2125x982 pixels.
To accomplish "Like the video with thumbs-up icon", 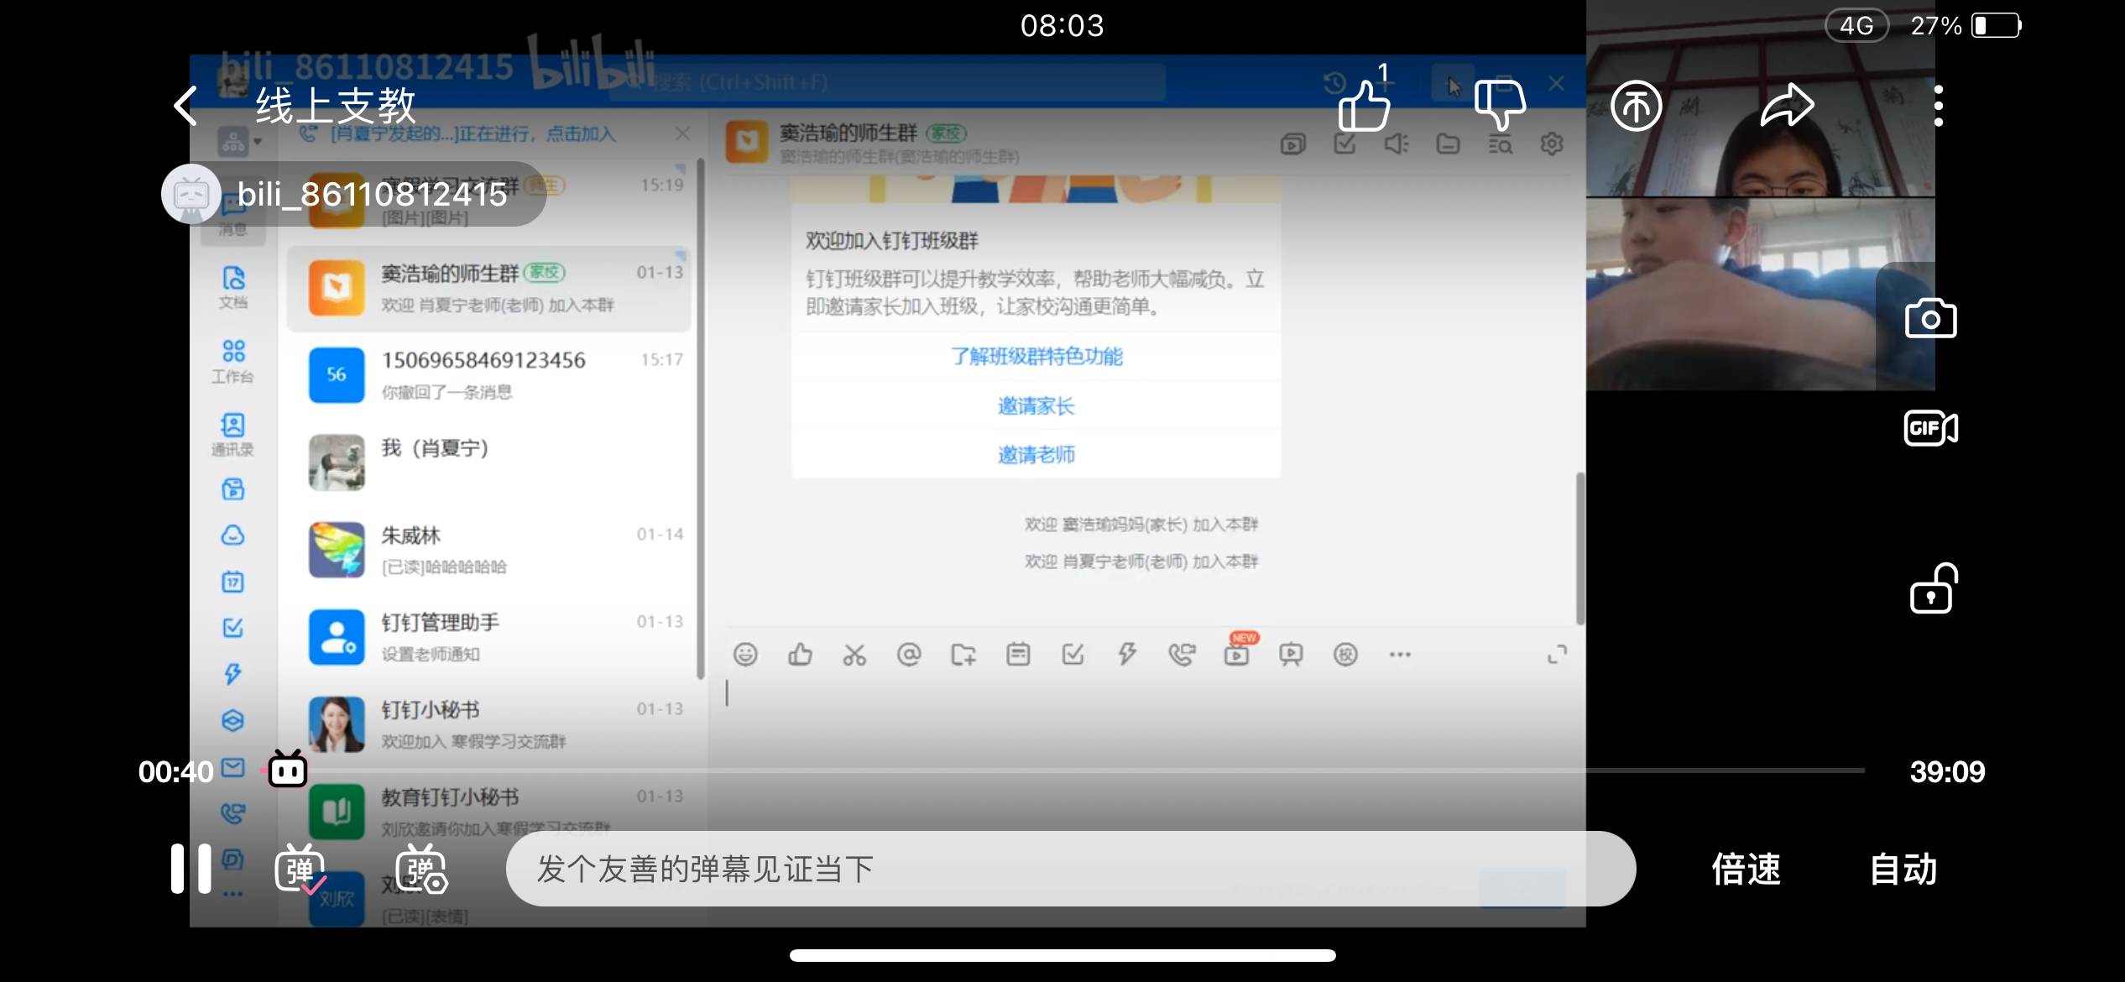I will [1364, 105].
